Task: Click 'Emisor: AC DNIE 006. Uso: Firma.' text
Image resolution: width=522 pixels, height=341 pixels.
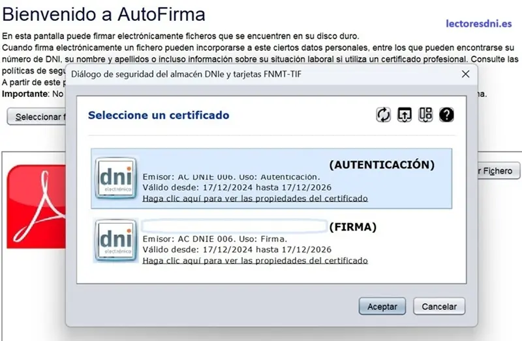Action: [x=215, y=239]
